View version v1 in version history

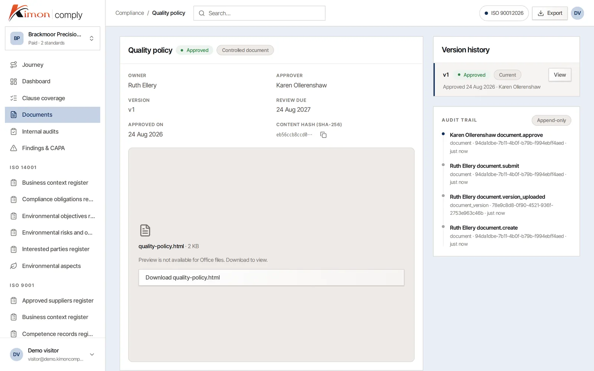click(560, 75)
